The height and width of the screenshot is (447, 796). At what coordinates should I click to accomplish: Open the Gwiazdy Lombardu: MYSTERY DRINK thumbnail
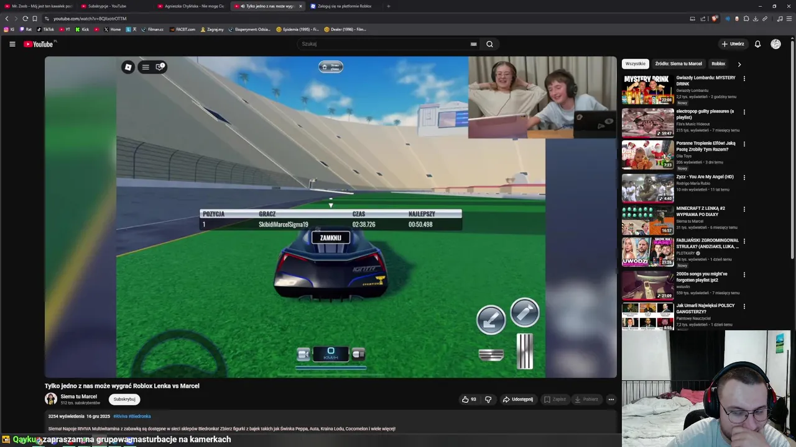(x=647, y=90)
